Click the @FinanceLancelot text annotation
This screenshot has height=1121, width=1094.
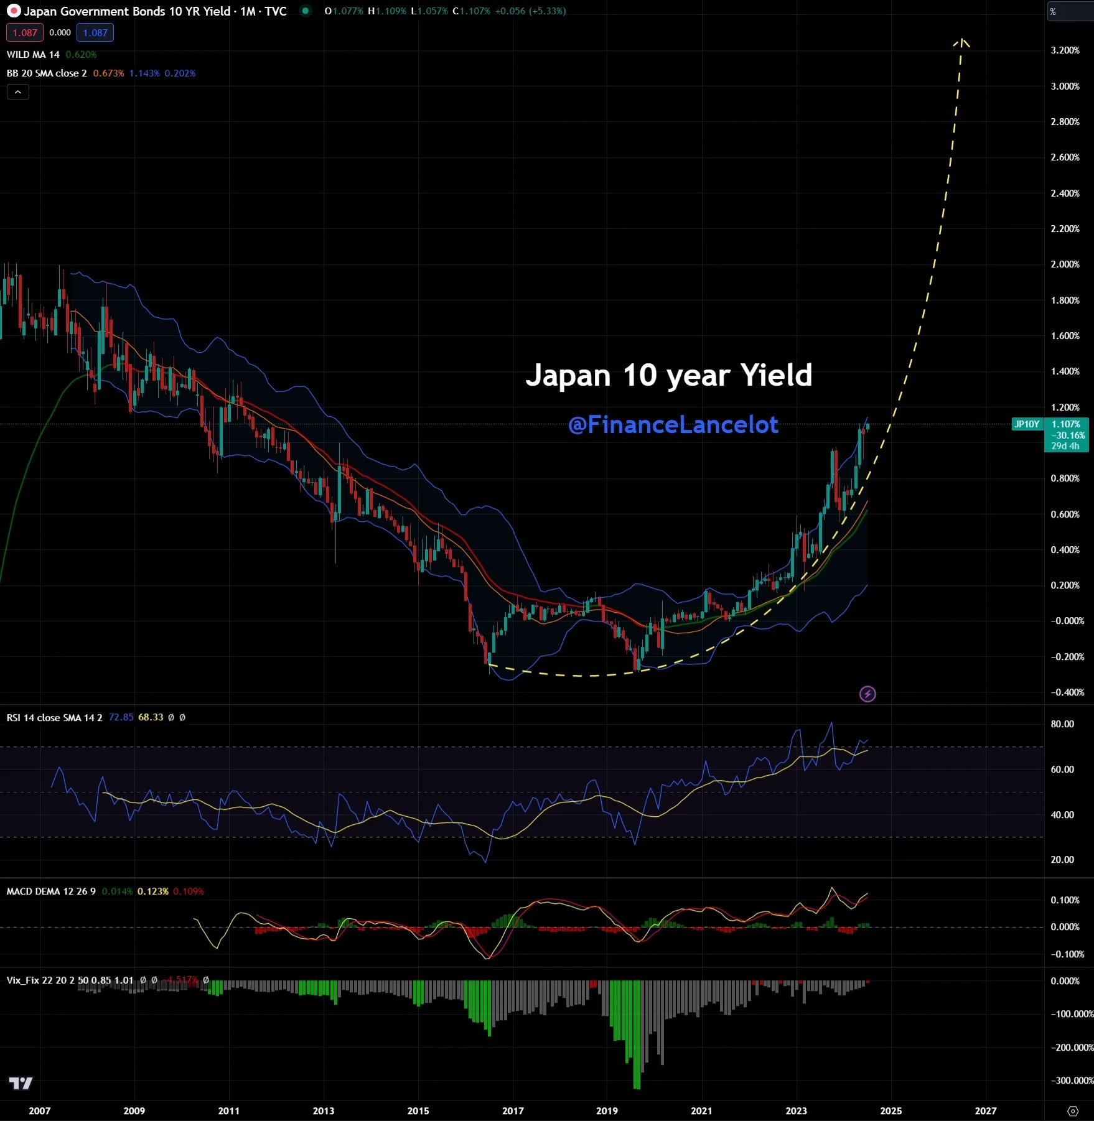[673, 425]
